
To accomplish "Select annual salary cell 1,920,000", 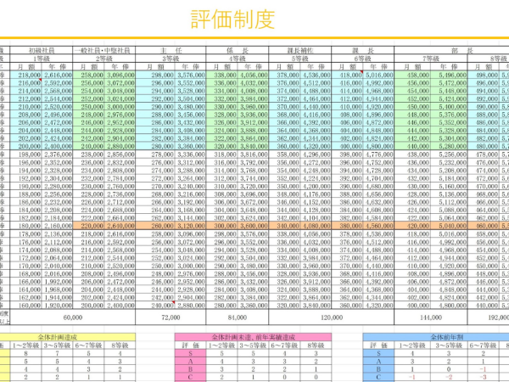I will click(57, 306).
